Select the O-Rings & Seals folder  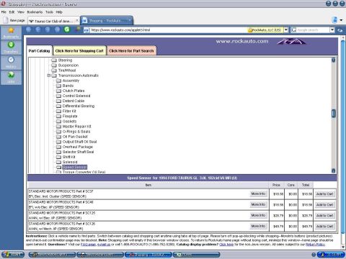pos(76,132)
